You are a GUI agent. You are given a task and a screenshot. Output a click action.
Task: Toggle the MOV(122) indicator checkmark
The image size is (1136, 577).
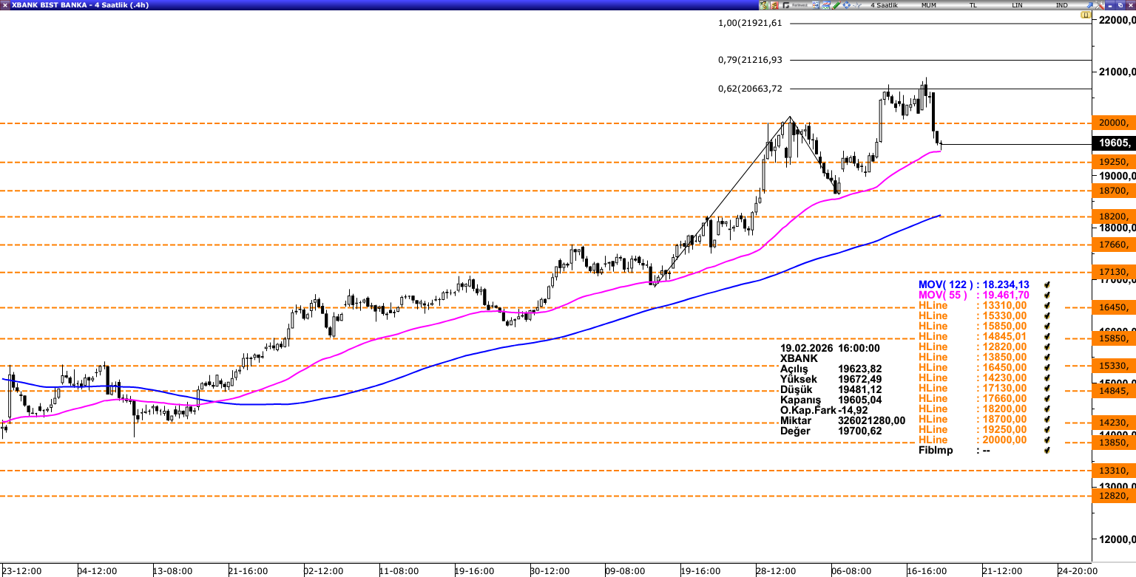[x=1047, y=284]
